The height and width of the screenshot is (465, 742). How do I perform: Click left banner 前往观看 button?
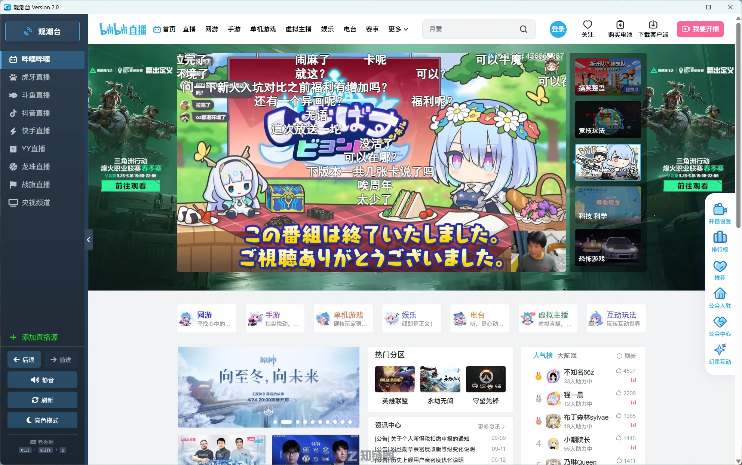131,186
